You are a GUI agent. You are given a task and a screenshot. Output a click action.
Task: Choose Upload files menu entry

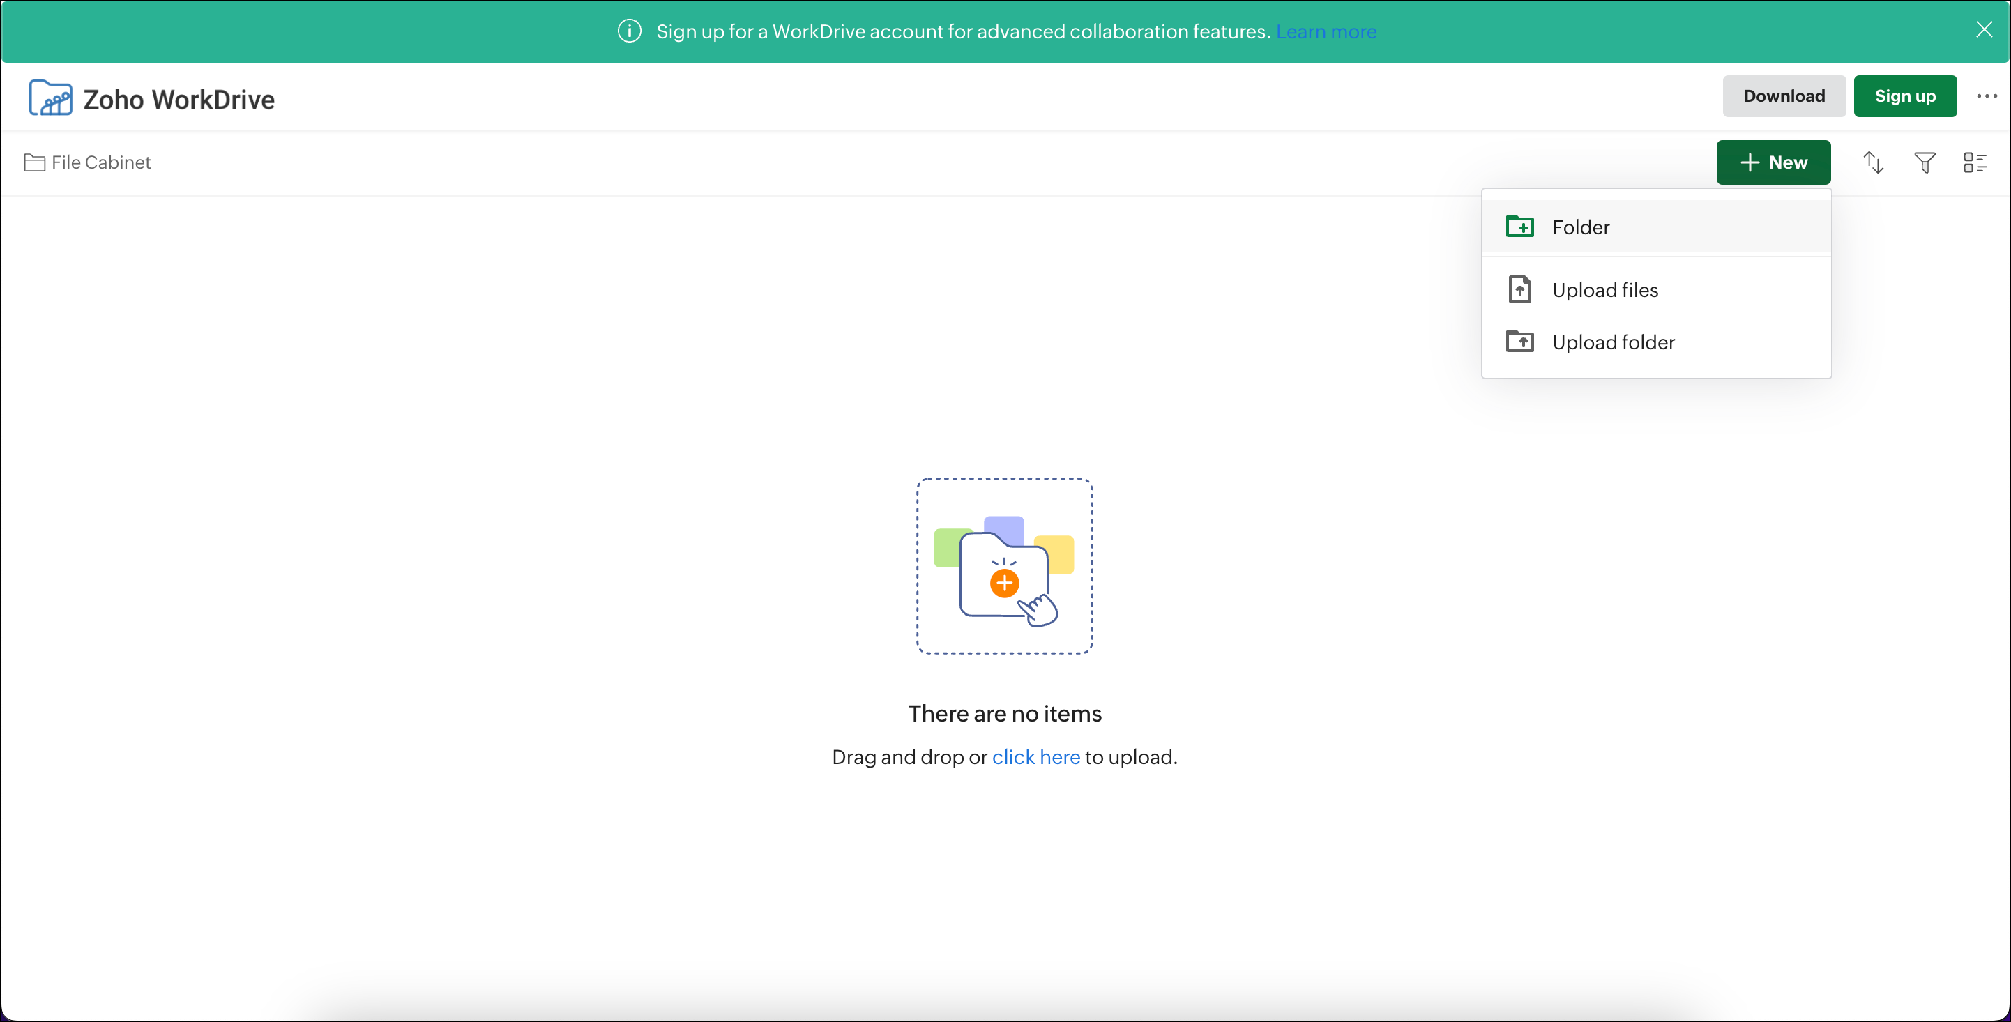1604,291
